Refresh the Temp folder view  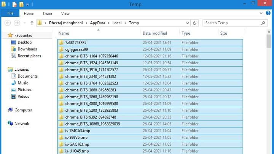[x=194, y=23]
